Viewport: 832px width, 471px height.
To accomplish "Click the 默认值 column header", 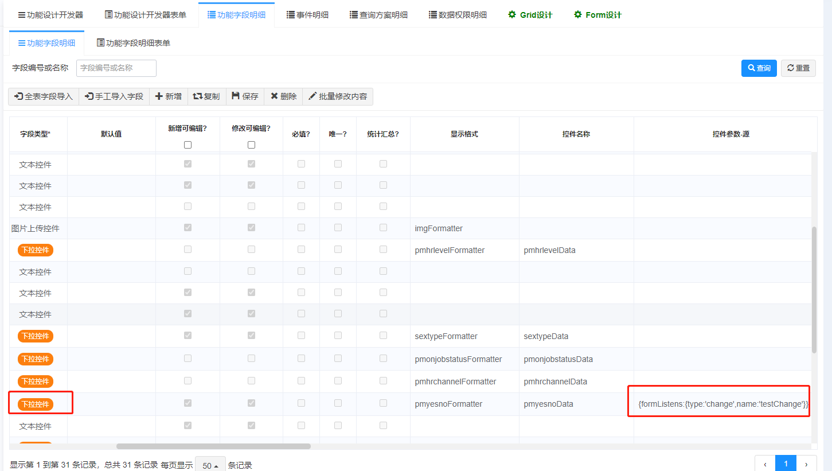I will coord(111,134).
